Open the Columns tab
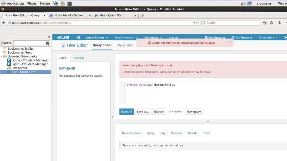 pyautogui.click(x=176, y=133)
